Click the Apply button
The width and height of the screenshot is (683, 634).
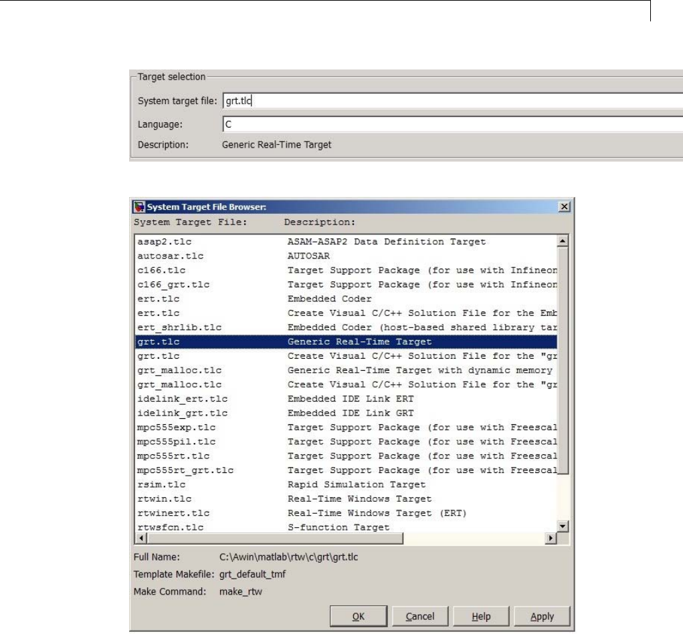coord(542,617)
